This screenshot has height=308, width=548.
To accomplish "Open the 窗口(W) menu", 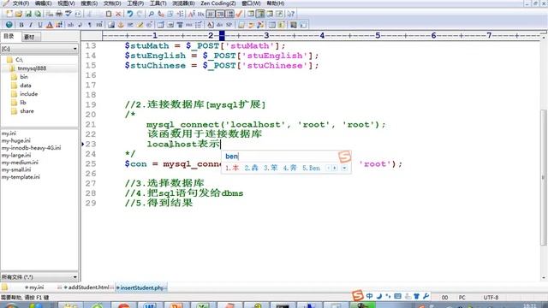I will (251, 3).
